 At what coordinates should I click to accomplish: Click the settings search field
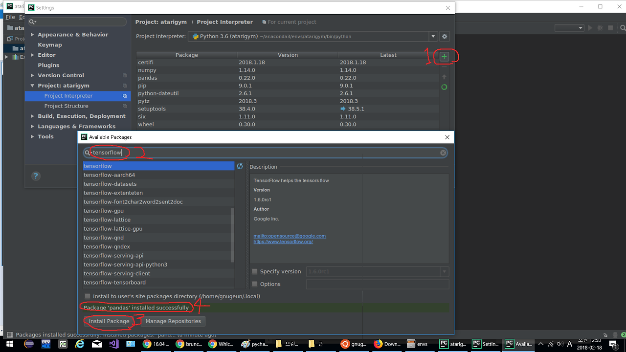78,22
